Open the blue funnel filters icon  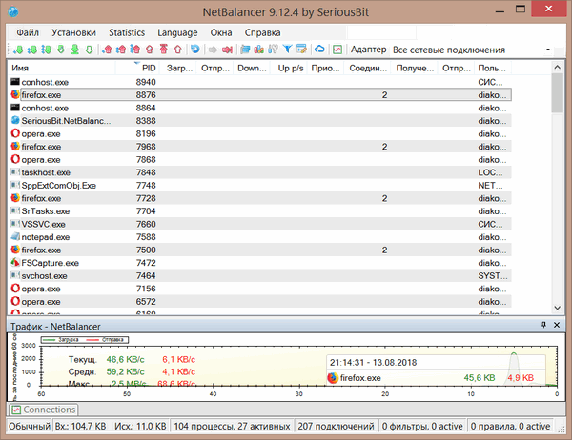pos(288,49)
